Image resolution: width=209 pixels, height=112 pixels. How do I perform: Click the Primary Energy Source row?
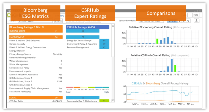[36, 54]
